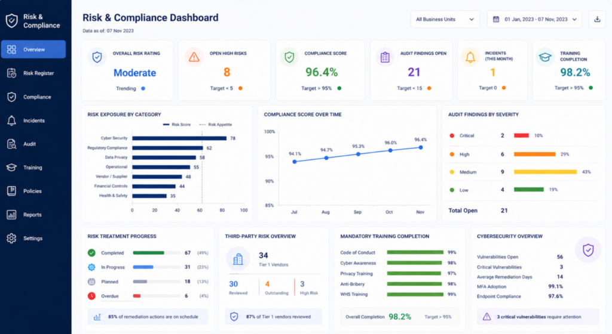Click the Settings gear sidebar icon

(x=12, y=238)
